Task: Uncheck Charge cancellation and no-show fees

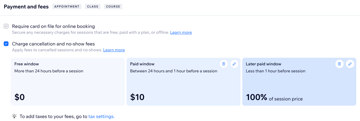Action: point(6,44)
